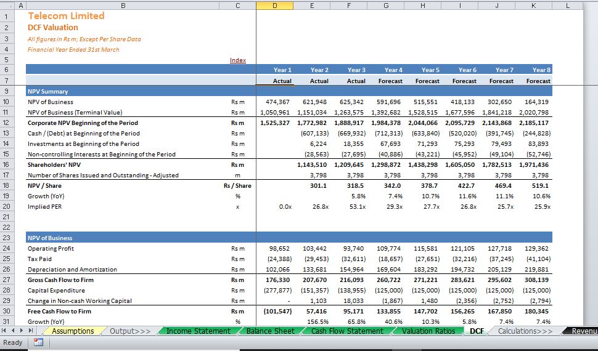Viewport: 598px width, 351px height.
Task: Go to the Balance Sheet tab
Action: (x=271, y=331)
